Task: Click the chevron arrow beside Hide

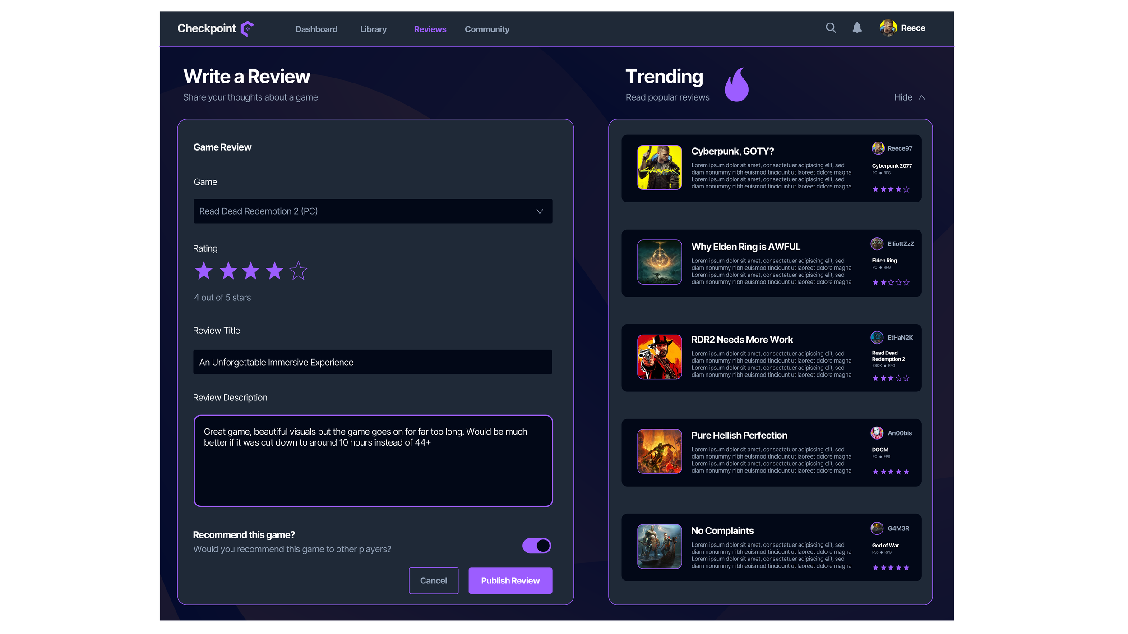Action: (x=922, y=97)
